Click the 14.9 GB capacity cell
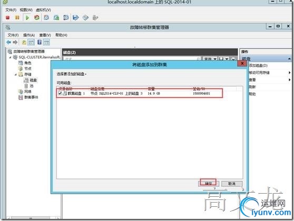294x221 pixels. (x=154, y=93)
